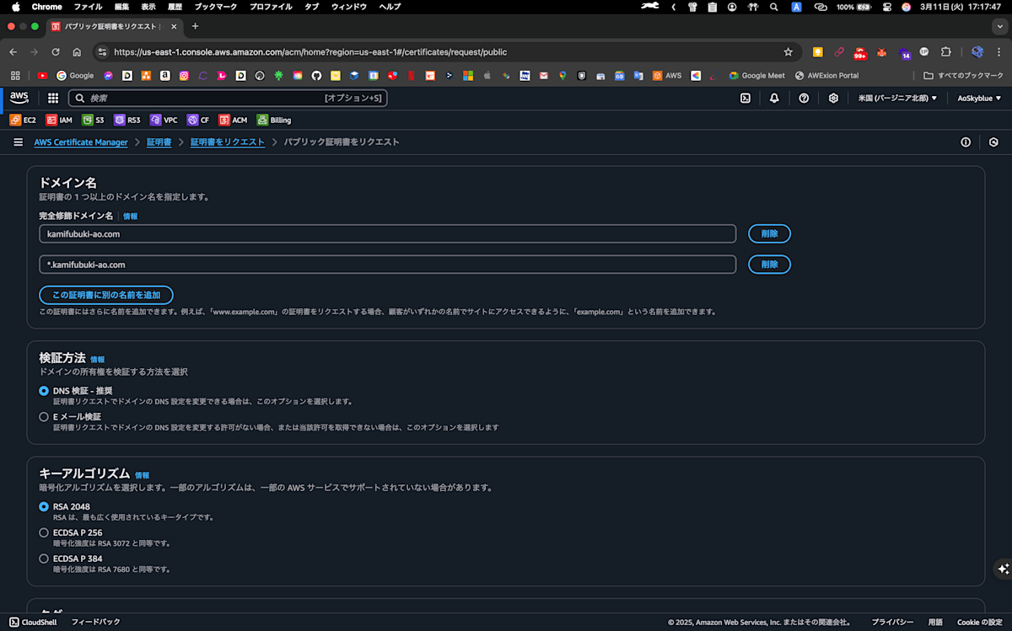This screenshot has width=1012, height=631.
Task: Open AWS console settings via the gear icon
Action: pyautogui.click(x=833, y=98)
